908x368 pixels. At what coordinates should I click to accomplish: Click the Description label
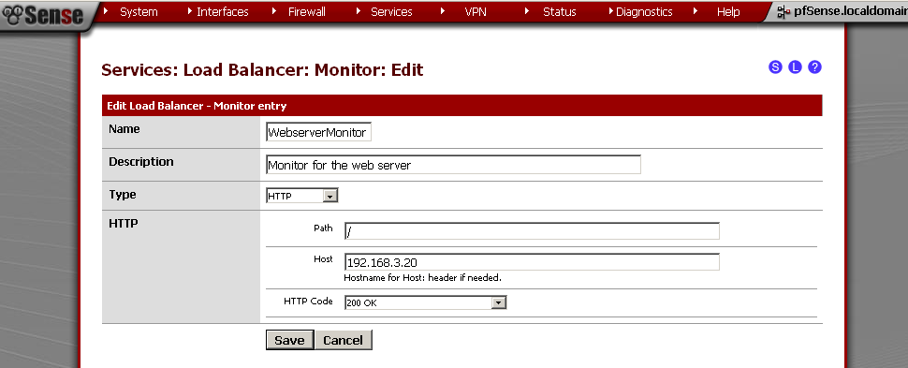point(141,162)
